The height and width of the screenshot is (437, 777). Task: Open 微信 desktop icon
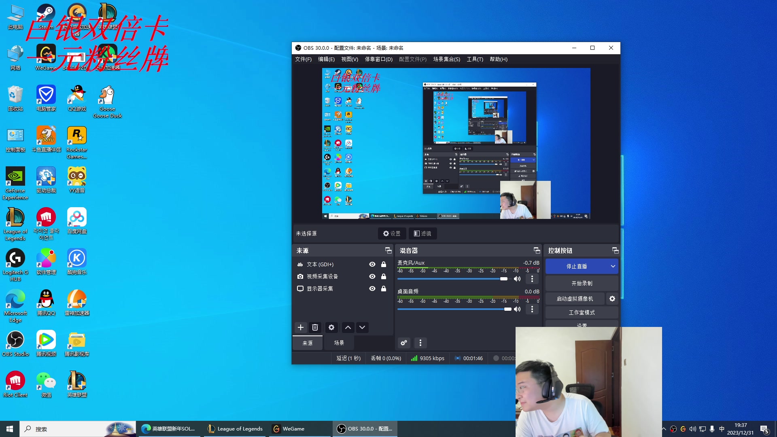(46, 384)
